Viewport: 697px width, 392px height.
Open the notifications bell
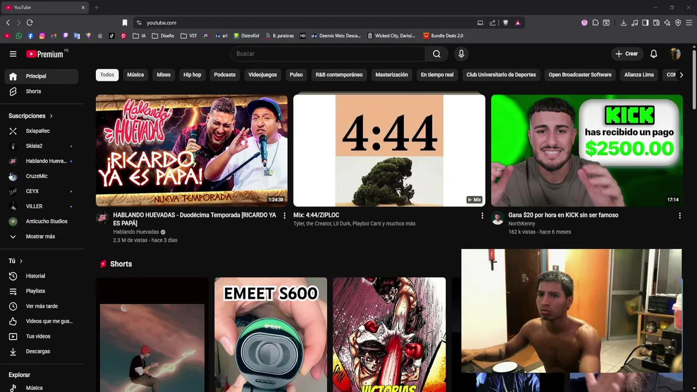coord(654,54)
